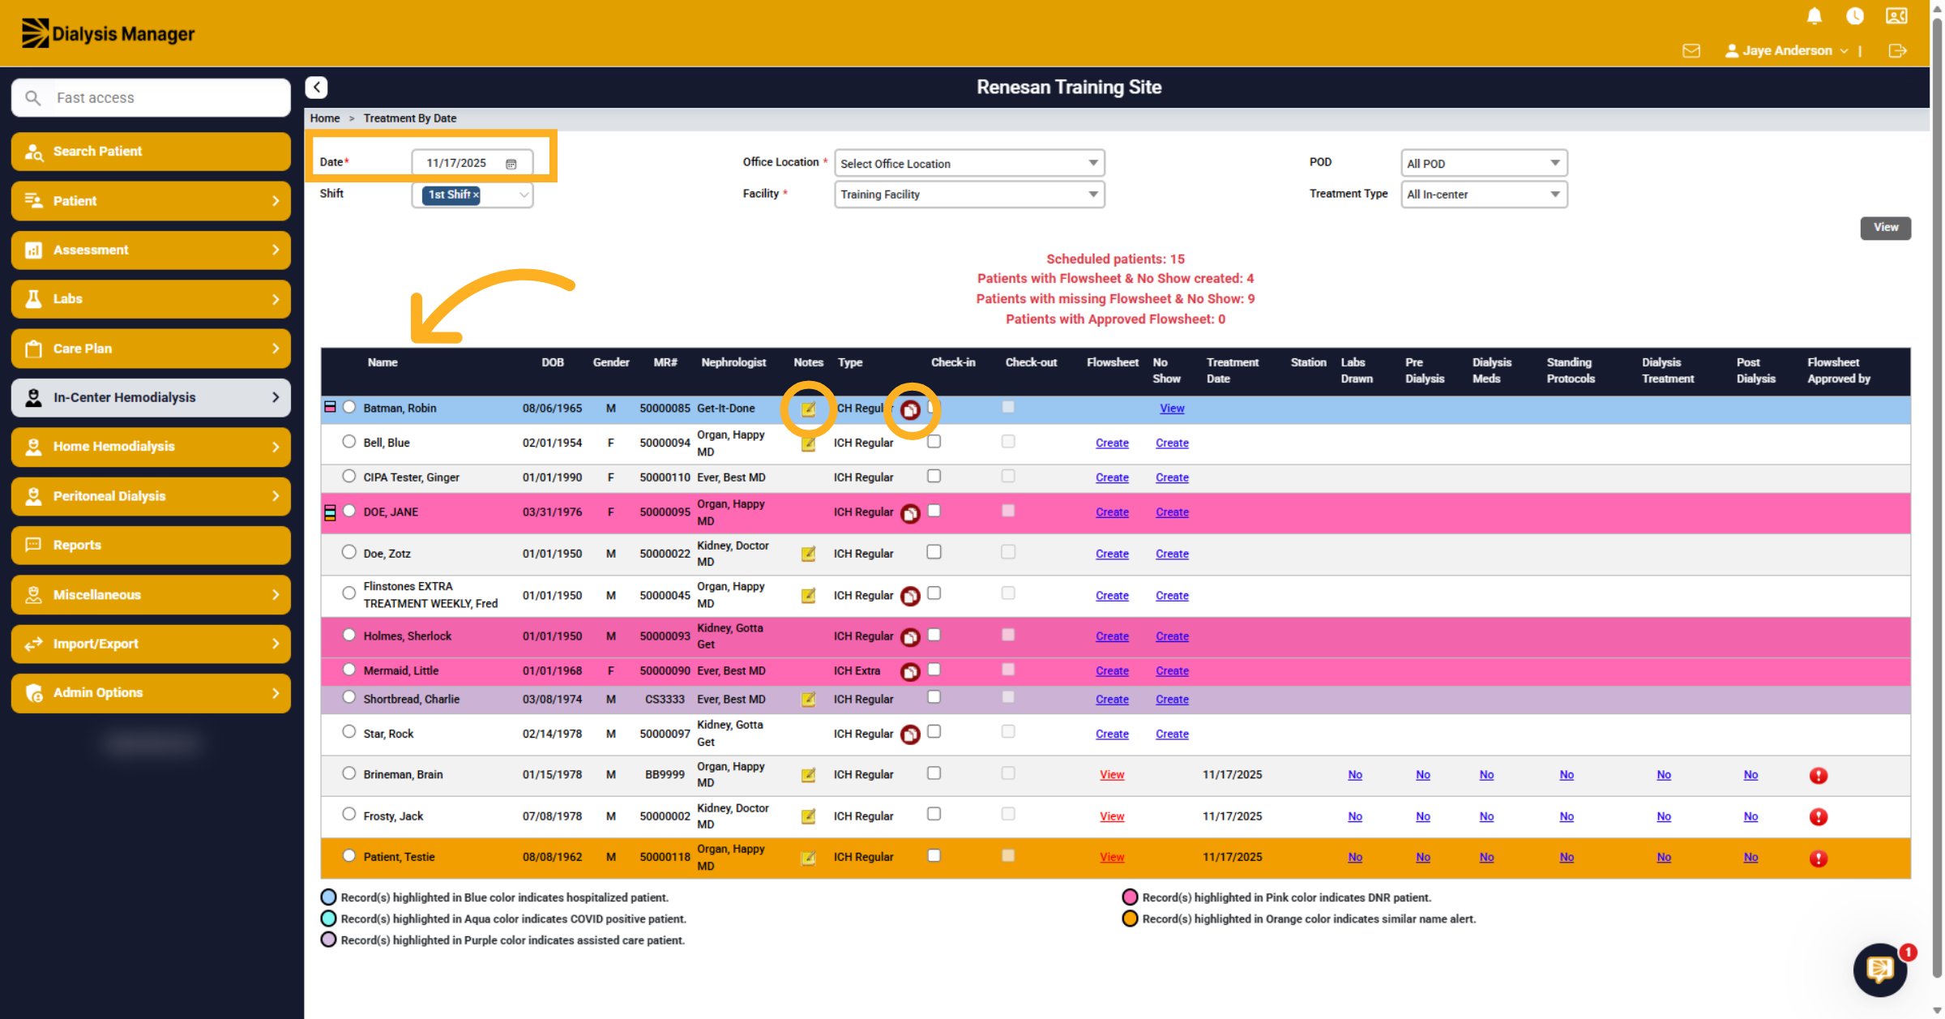This screenshot has width=1945, height=1019.
Task: Tick Check-in checkbox for CIPA Tester, Ginger
Action: pos(934,476)
